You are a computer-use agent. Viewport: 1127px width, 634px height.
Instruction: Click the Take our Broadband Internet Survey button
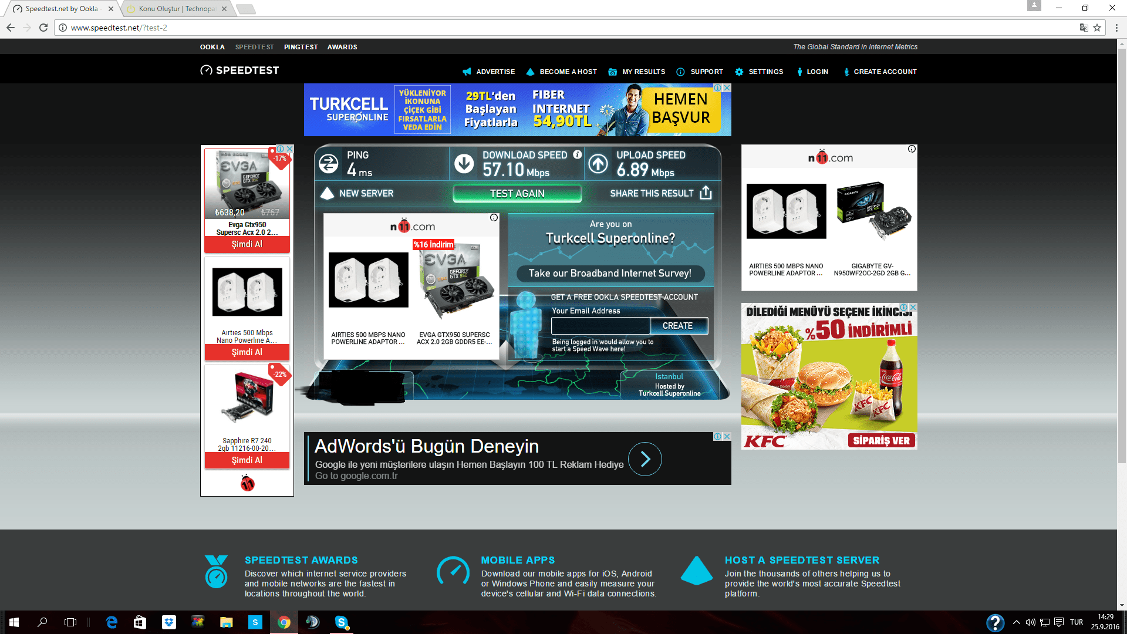coord(610,274)
